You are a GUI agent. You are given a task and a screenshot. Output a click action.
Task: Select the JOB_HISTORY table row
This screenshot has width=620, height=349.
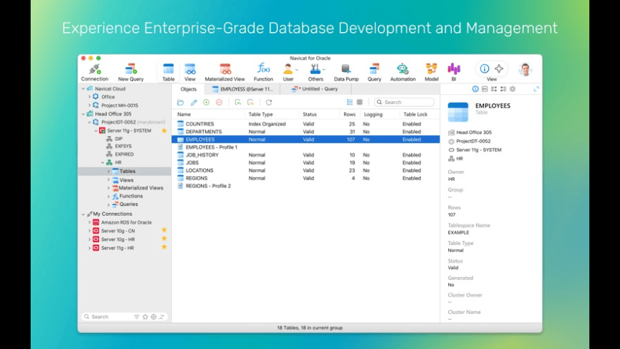pyautogui.click(x=306, y=155)
